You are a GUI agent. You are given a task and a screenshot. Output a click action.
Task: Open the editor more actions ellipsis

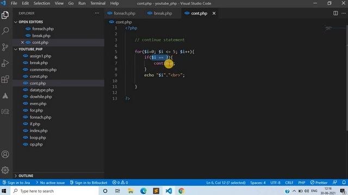pos(343,13)
